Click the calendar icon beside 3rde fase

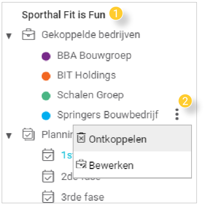click(x=48, y=197)
